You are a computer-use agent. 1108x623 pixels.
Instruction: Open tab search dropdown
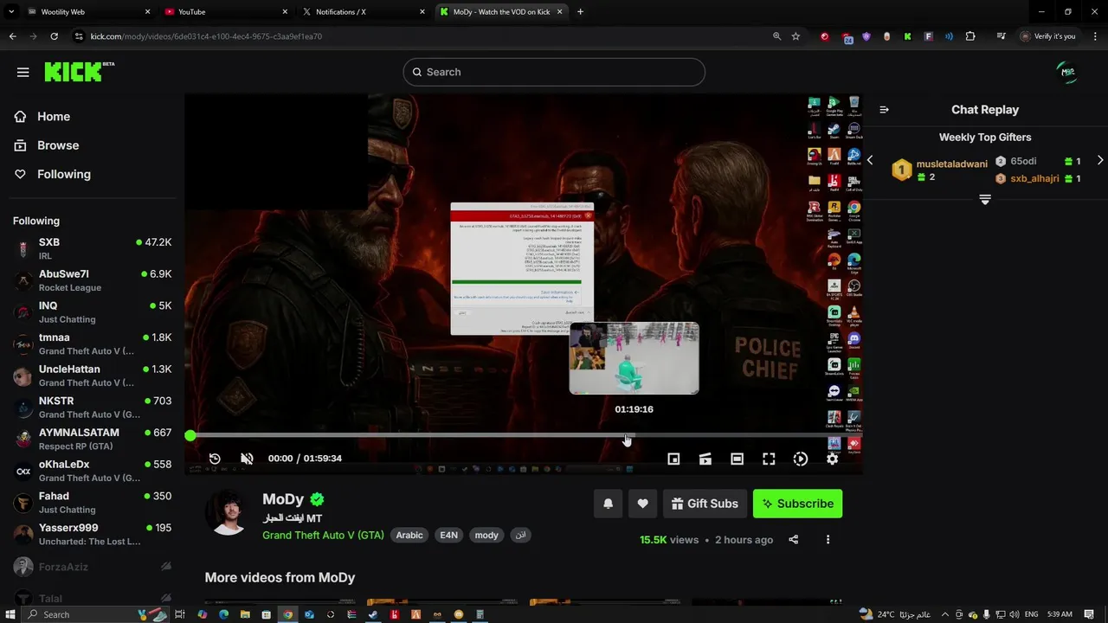(12, 12)
